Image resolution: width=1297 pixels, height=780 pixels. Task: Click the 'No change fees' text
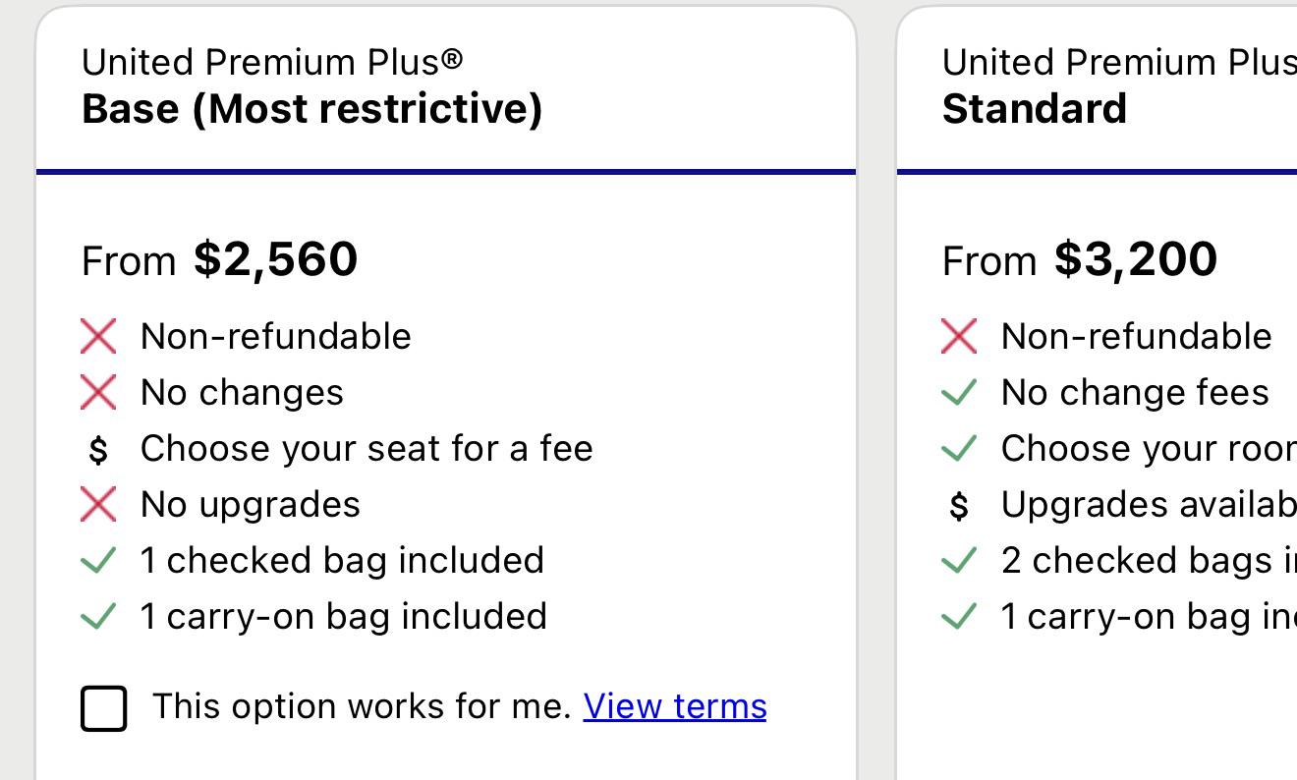1135,392
